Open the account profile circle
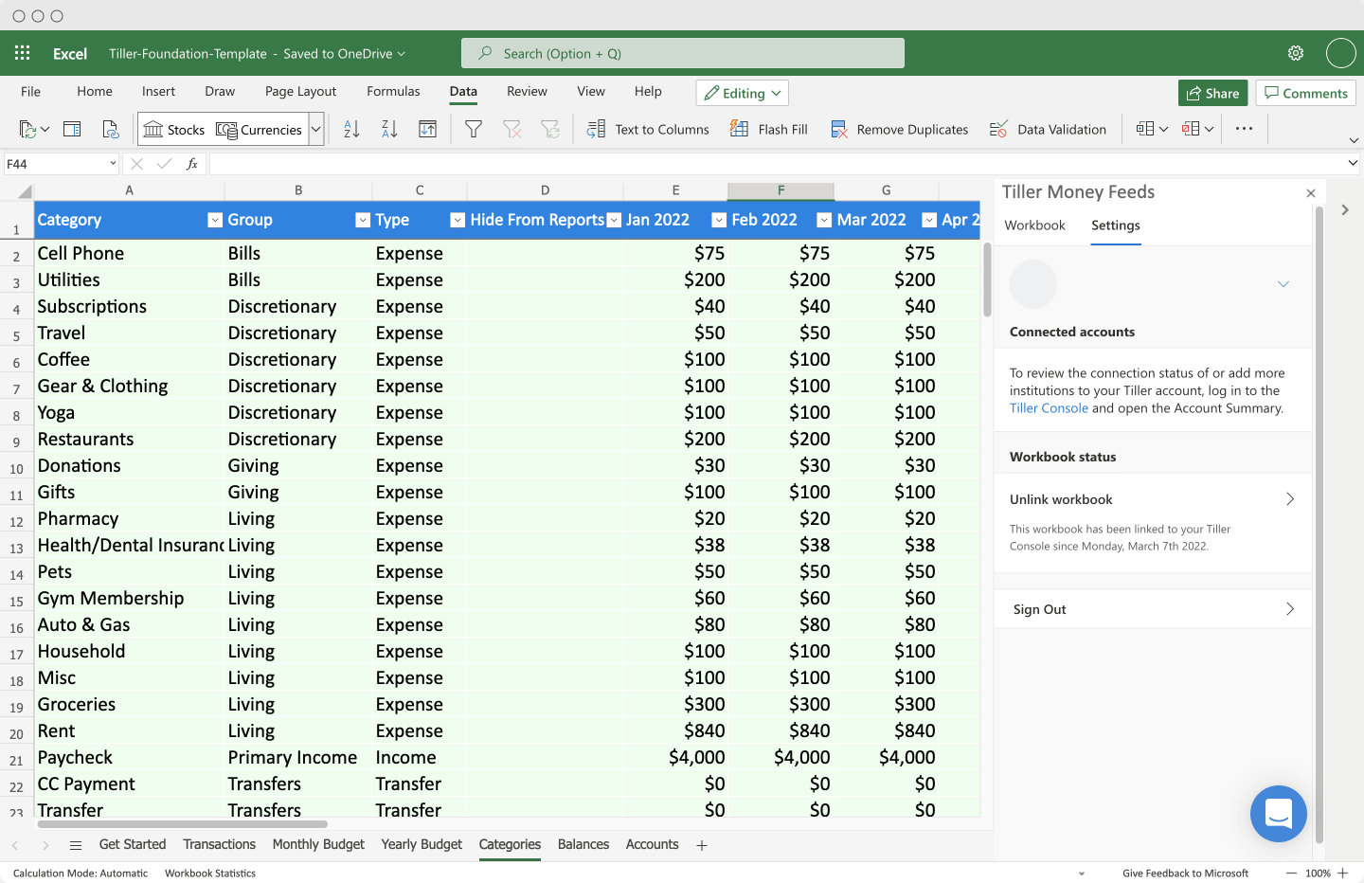 click(x=1340, y=53)
